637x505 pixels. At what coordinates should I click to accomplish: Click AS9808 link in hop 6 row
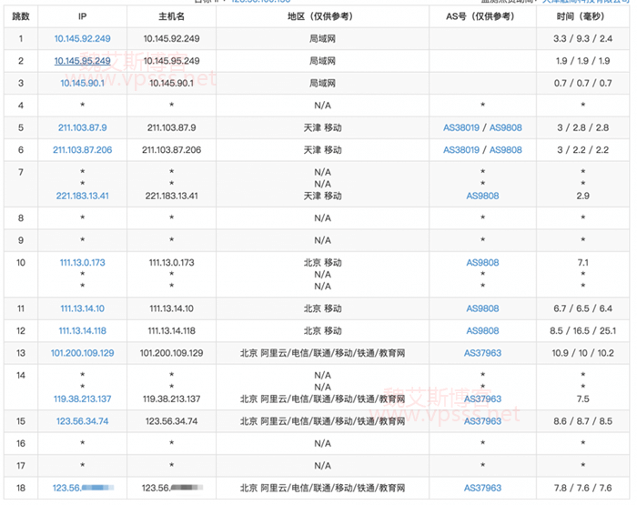(506, 150)
